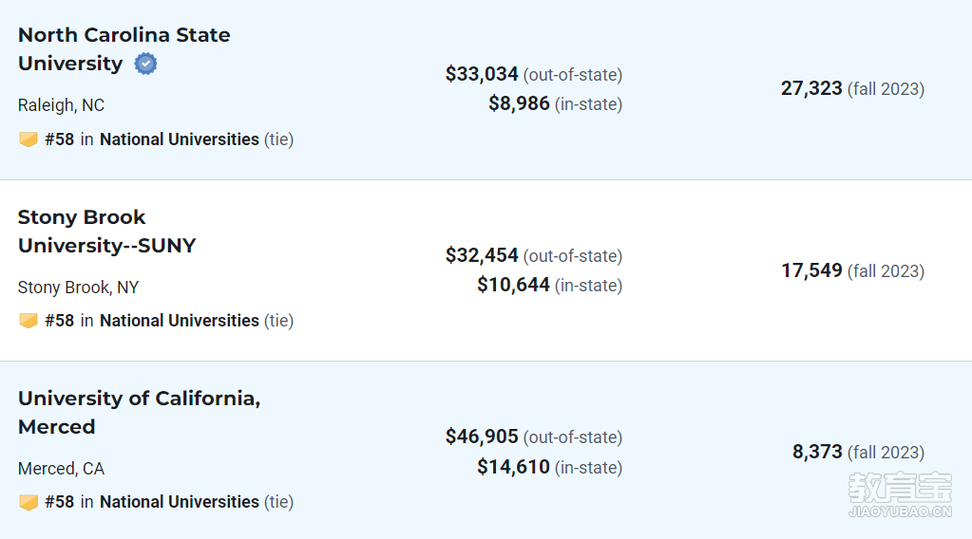Click the $46,905 out-of-state tuition figure

pos(482,437)
